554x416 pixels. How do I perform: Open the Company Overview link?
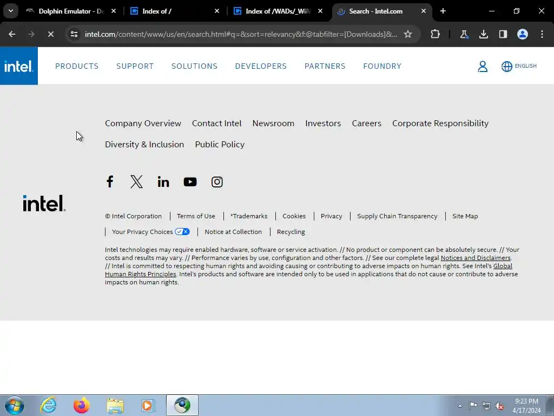tap(143, 123)
